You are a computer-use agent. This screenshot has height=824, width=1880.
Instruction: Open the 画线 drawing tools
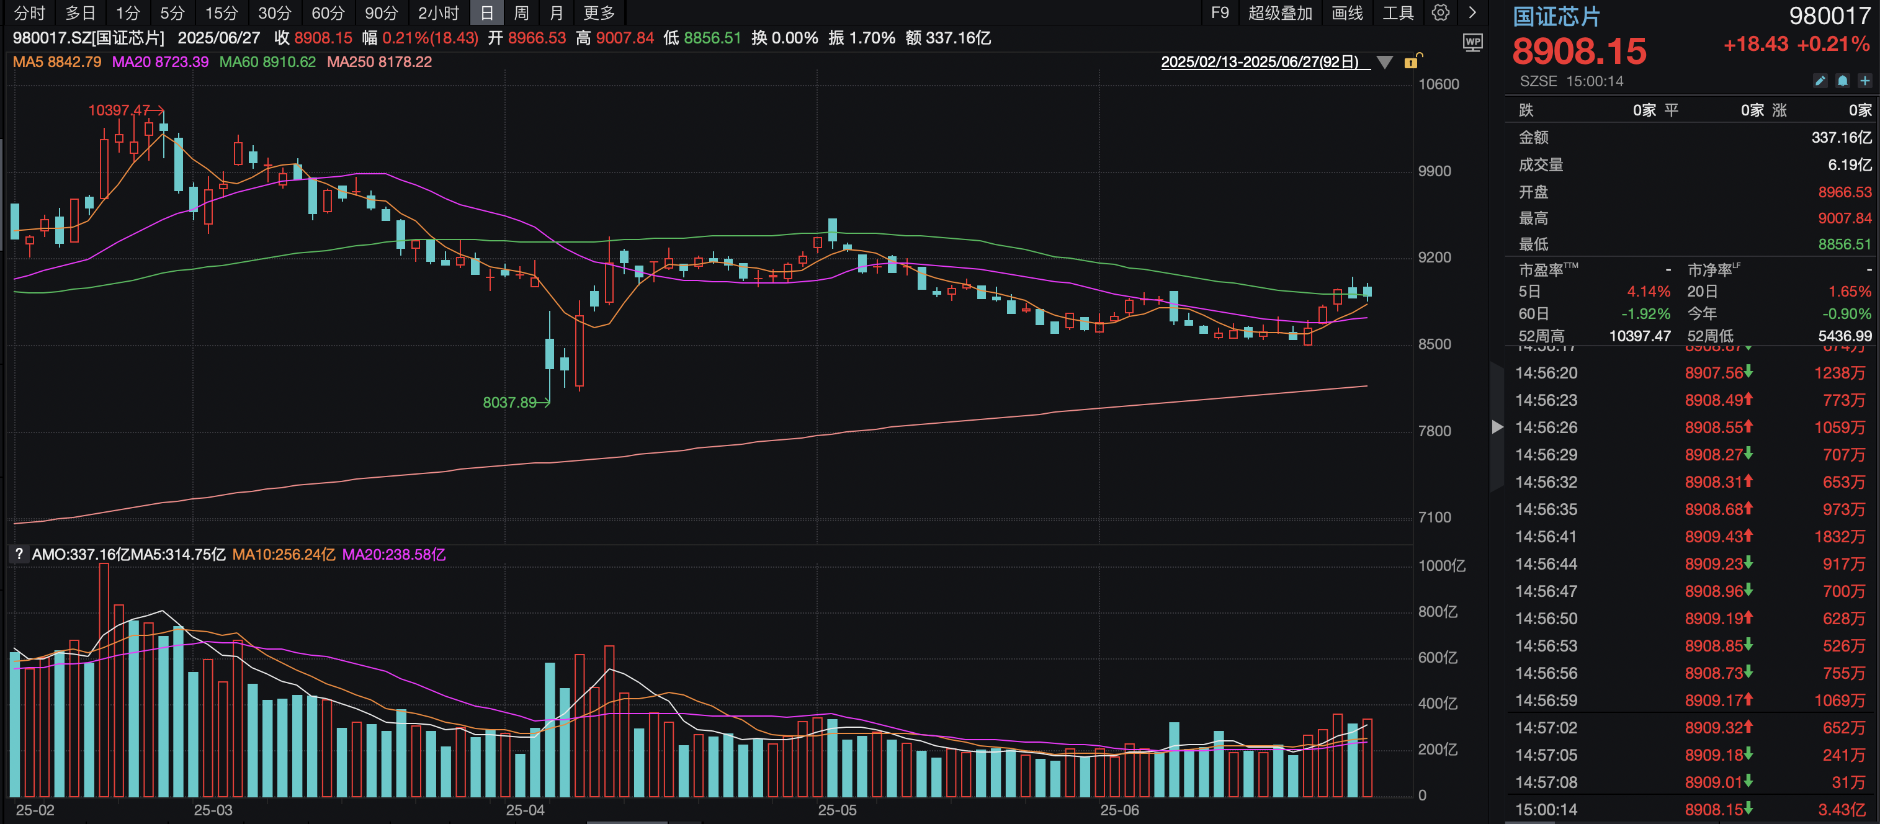1346,12
